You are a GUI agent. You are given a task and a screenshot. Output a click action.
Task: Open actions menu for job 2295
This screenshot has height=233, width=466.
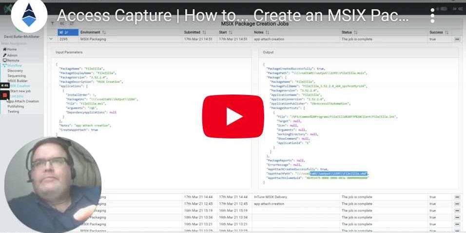(x=457, y=39)
